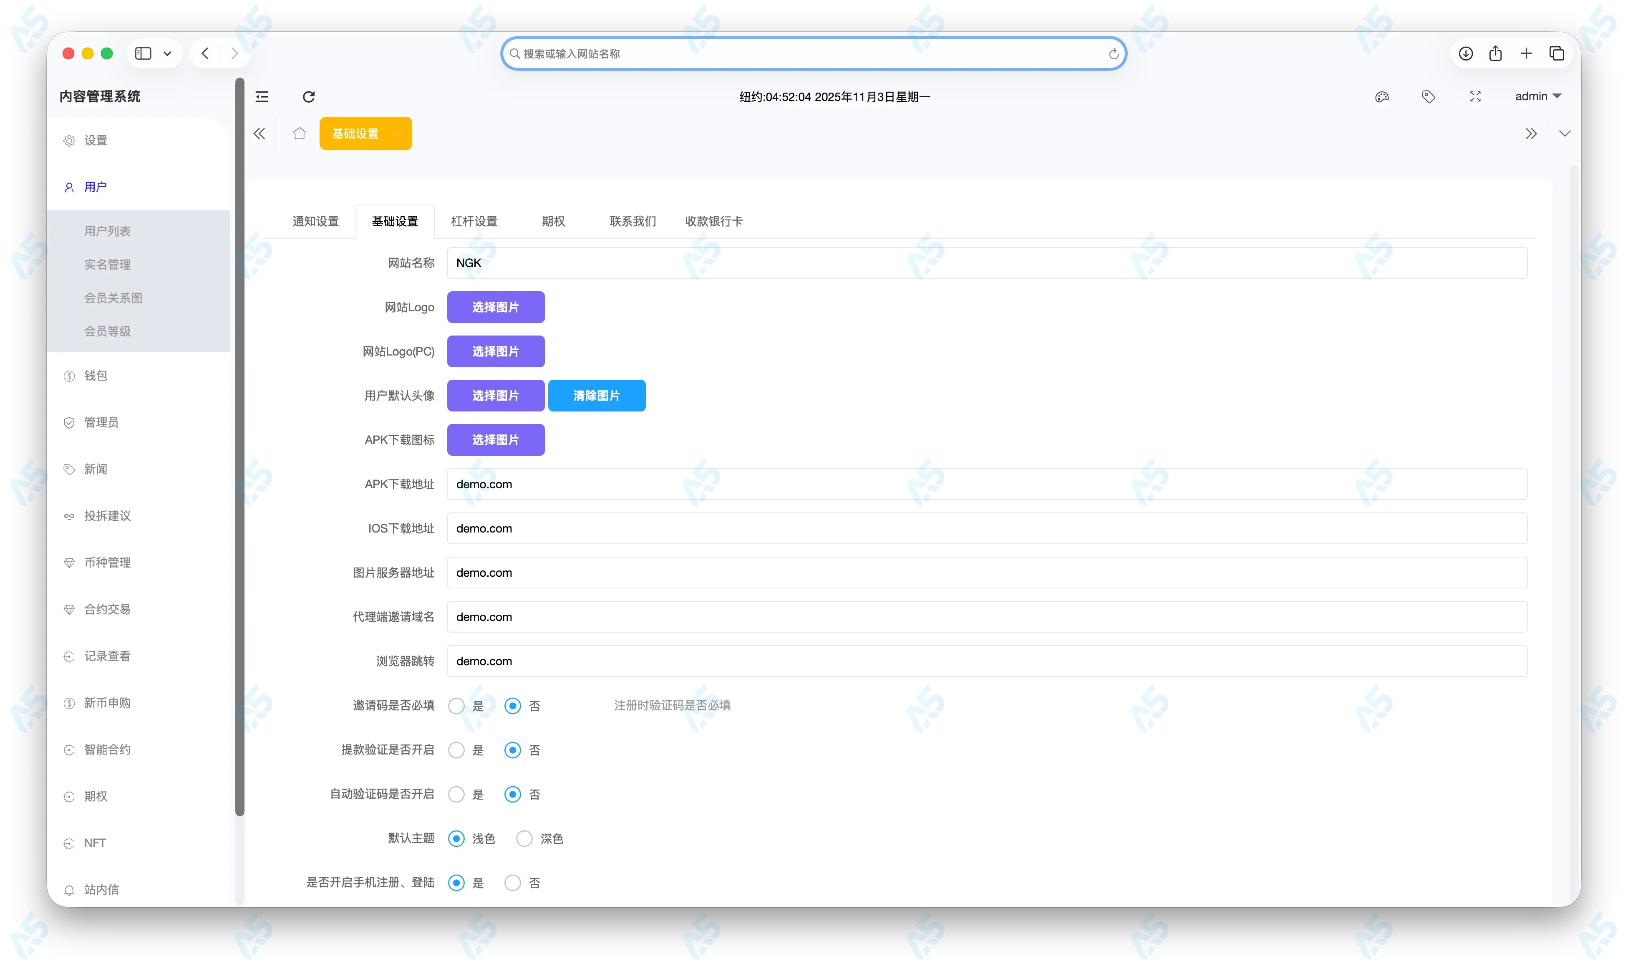1628x969 pixels.
Task: Open the 联系我们 tab
Action: [632, 221]
